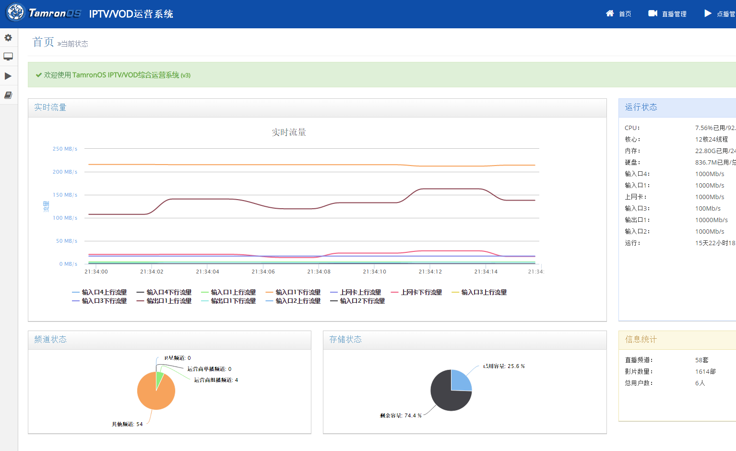
Task: Click the 存储状态 panel header
Action: 464,340
